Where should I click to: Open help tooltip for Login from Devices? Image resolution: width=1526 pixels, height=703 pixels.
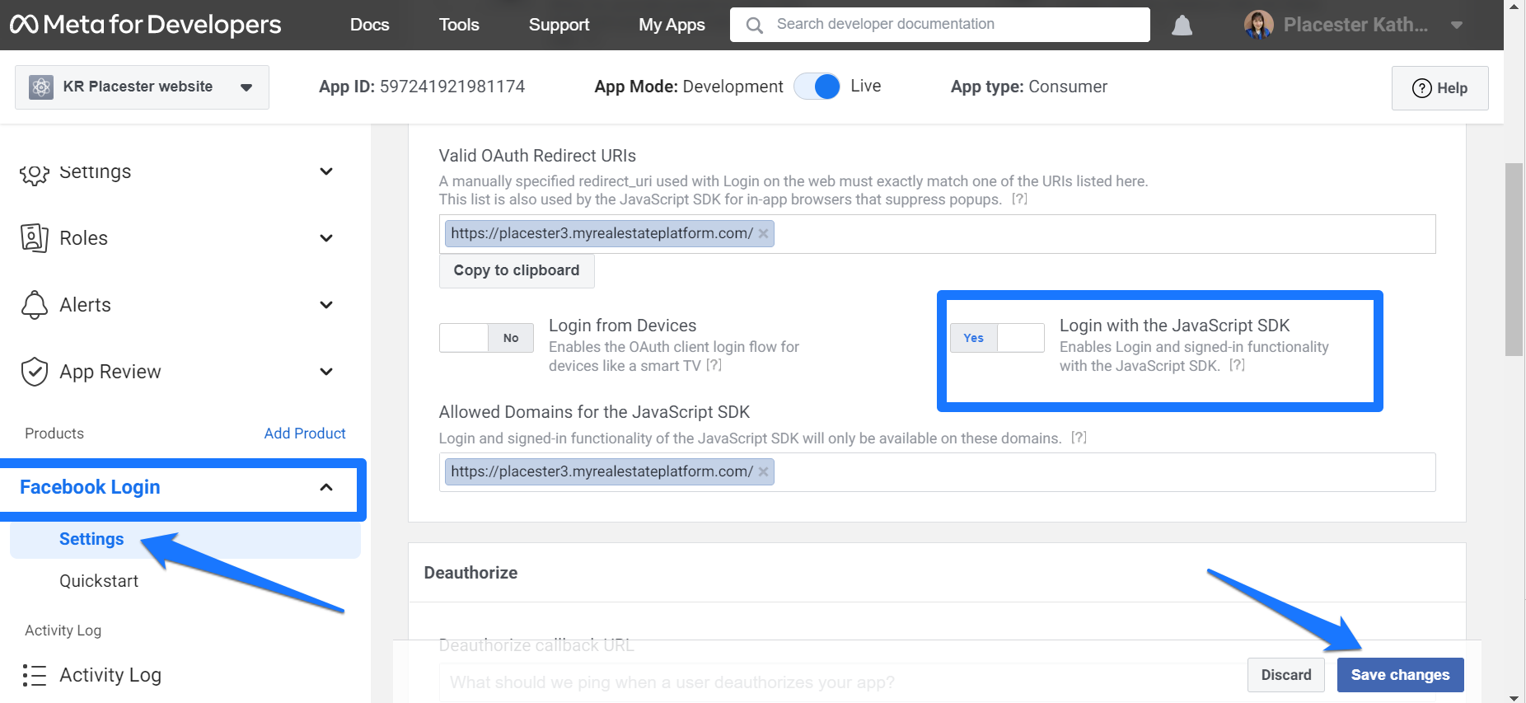point(714,365)
